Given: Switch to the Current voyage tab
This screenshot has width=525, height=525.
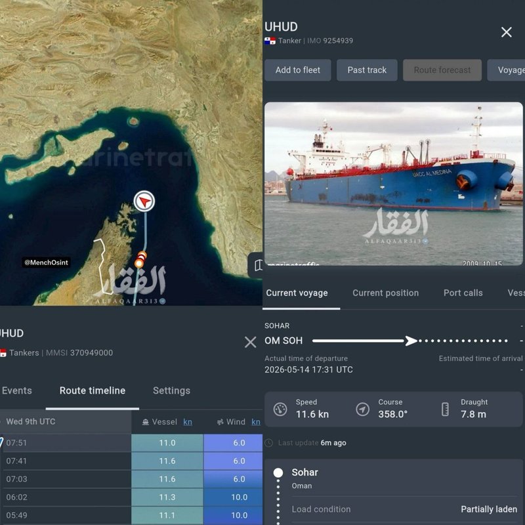Looking at the screenshot, I should click(297, 293).
